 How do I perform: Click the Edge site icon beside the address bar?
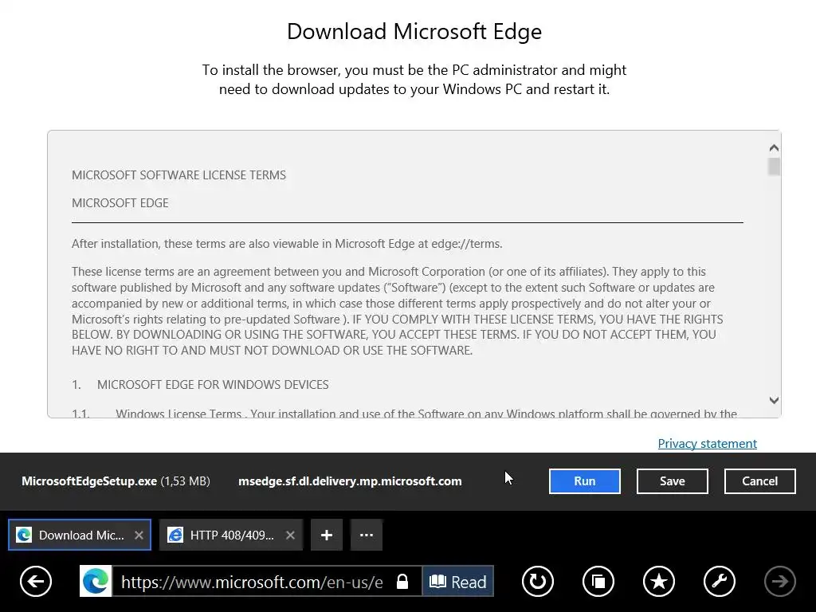tap(96, 581)
